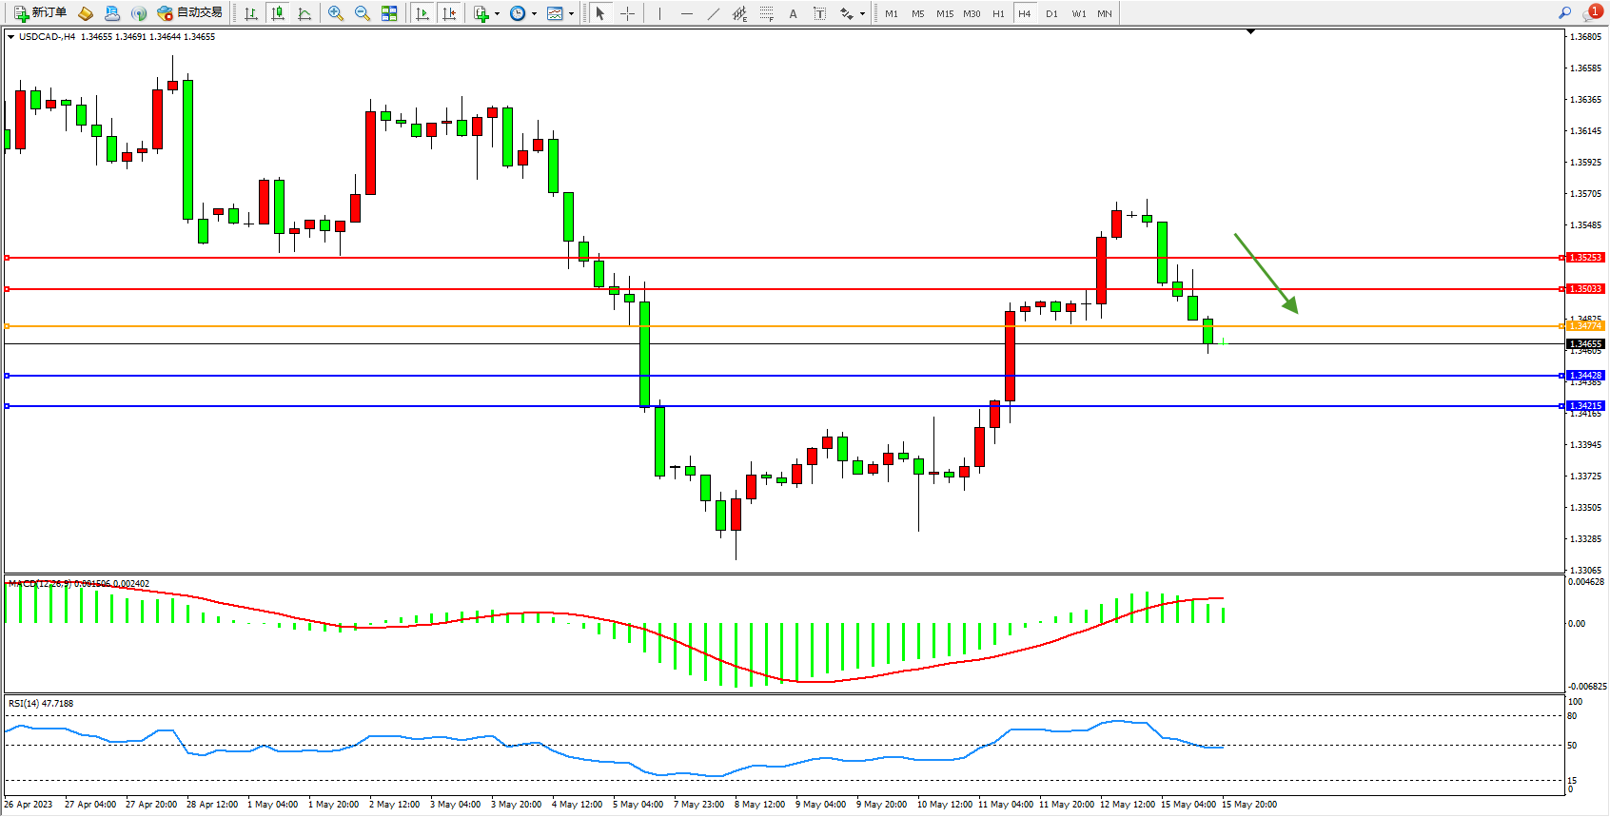This screenshot has width=1610, height=817.
Task: Toggle chart shift from the right edge
Action: 449,13
